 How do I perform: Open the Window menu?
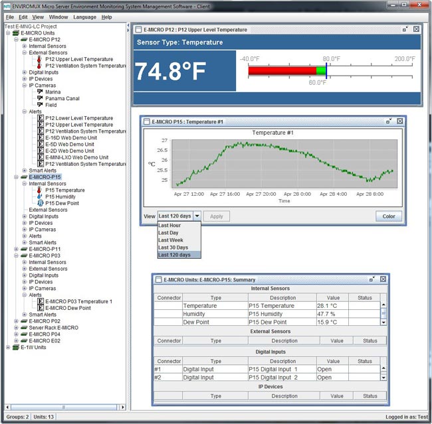pos(58,17)
